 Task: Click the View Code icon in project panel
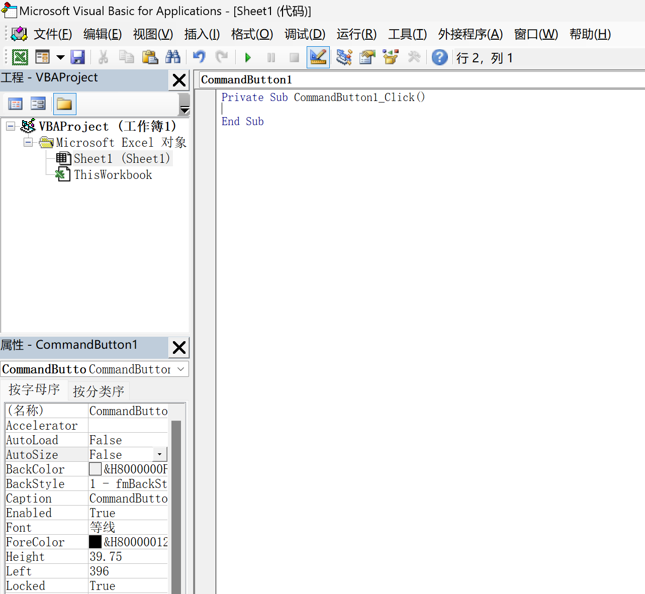pyautogui.click(x=16, y=104)
